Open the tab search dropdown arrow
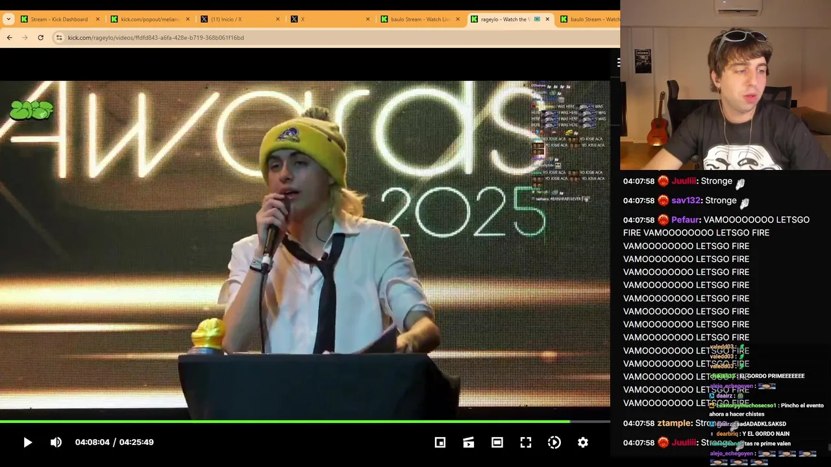 coord(8,19)
